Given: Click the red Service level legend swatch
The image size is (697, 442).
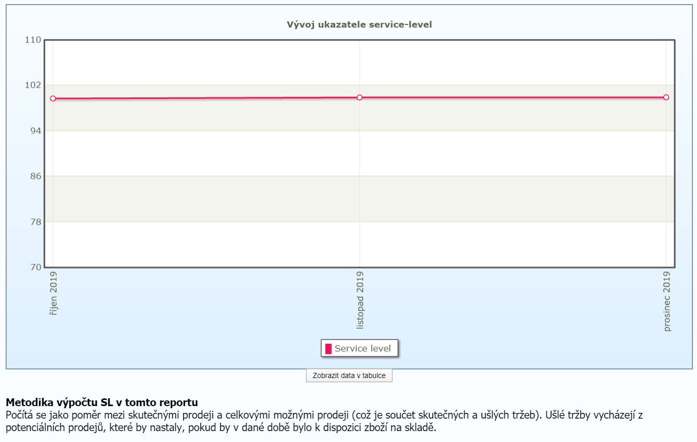Looking at the screenshot, I should coord(328,349).
